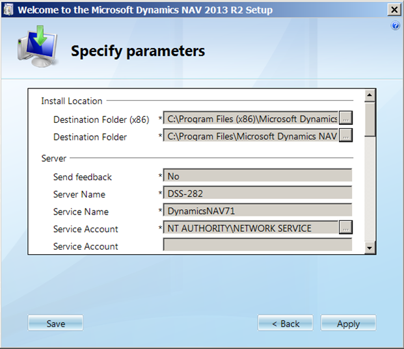
Task: Close the NAV 2013 R2 Setup window
Action: click(x=394, y=10)
